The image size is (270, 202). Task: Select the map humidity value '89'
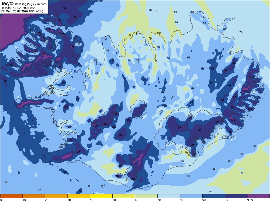click(97, 73)
